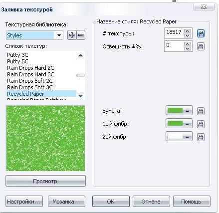Select Recycled Paper in the texture list

pyautogui.click(x=41, y=94)
